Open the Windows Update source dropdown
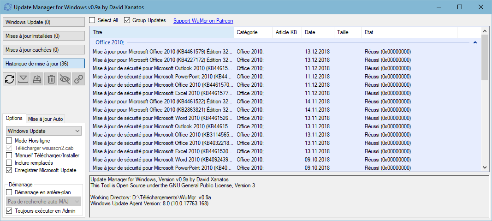Screen dimensions: 492x221 click(x=44, y=131)
